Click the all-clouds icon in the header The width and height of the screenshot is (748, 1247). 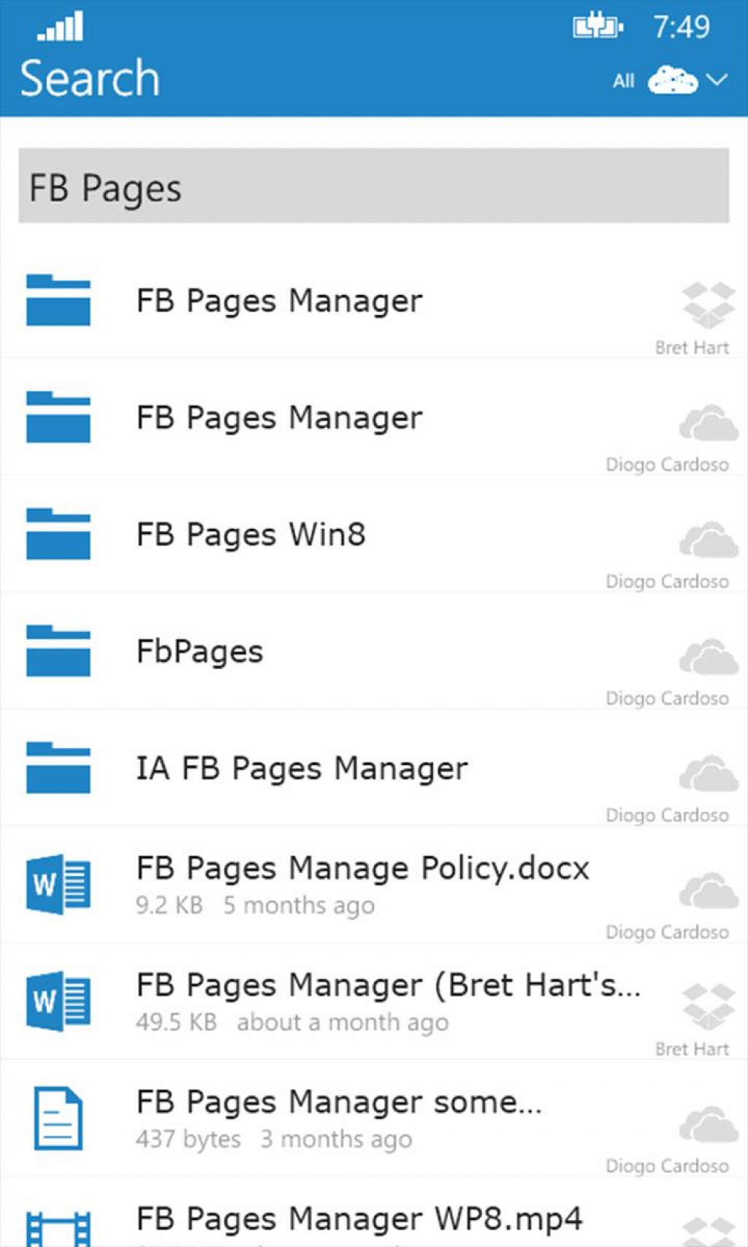[673, 80]
